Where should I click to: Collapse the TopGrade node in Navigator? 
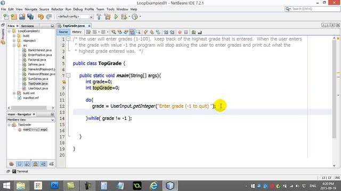9,125
